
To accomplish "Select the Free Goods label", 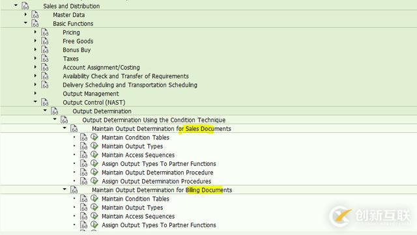I will 78,41.
